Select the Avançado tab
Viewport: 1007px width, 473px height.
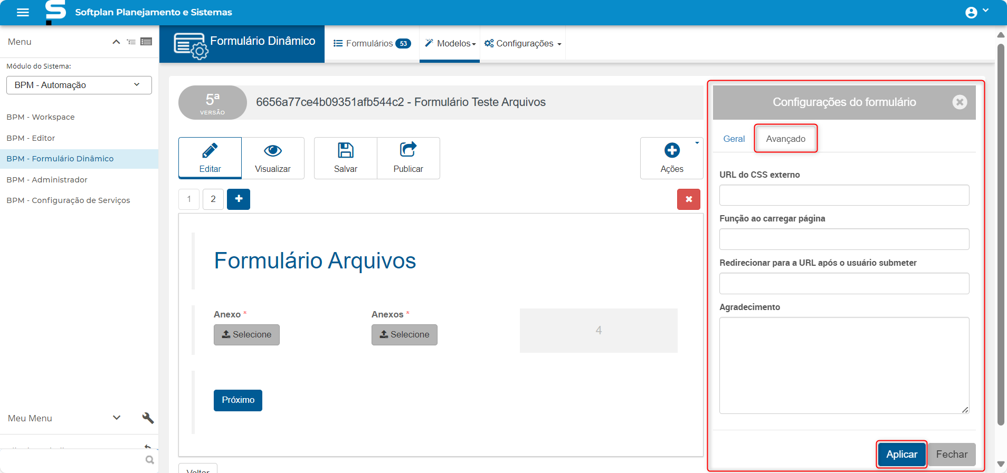[x=785, y=139]
